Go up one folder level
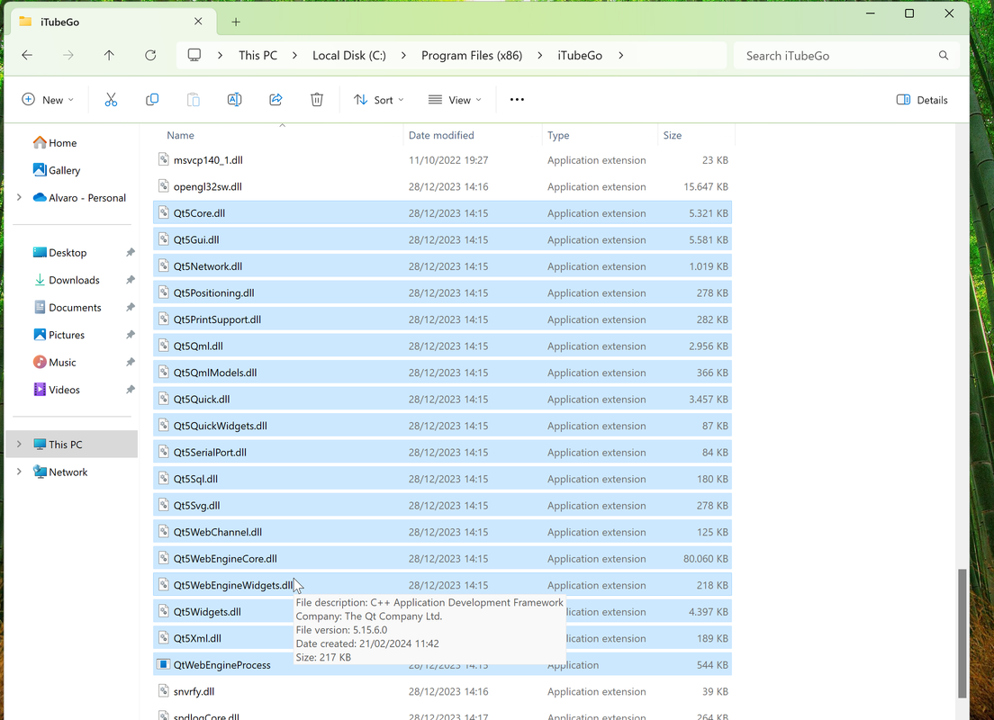The width and height of the screenshot is (994, 720). pos(109,55)
